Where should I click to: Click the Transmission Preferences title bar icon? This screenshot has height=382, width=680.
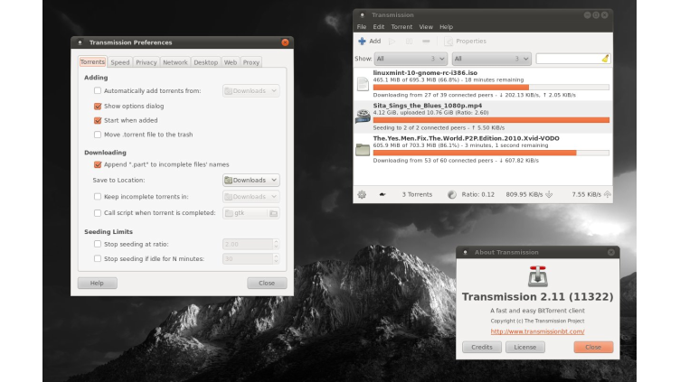pos(80,42)
